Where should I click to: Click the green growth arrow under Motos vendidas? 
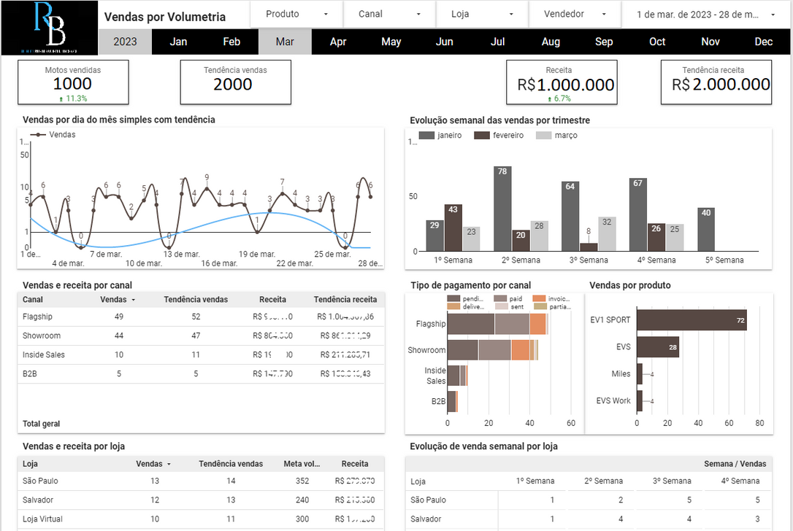coord(61,98)
